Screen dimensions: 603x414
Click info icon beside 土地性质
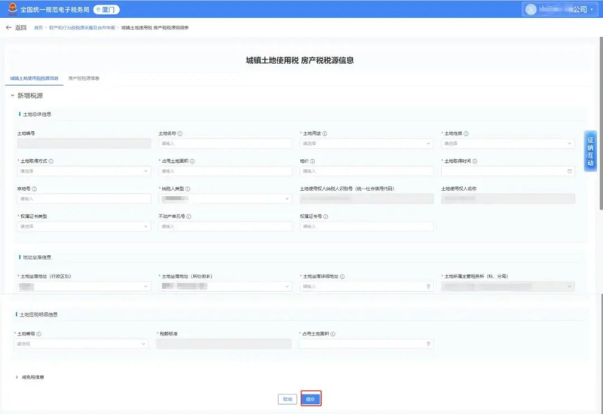pos(466,133)
